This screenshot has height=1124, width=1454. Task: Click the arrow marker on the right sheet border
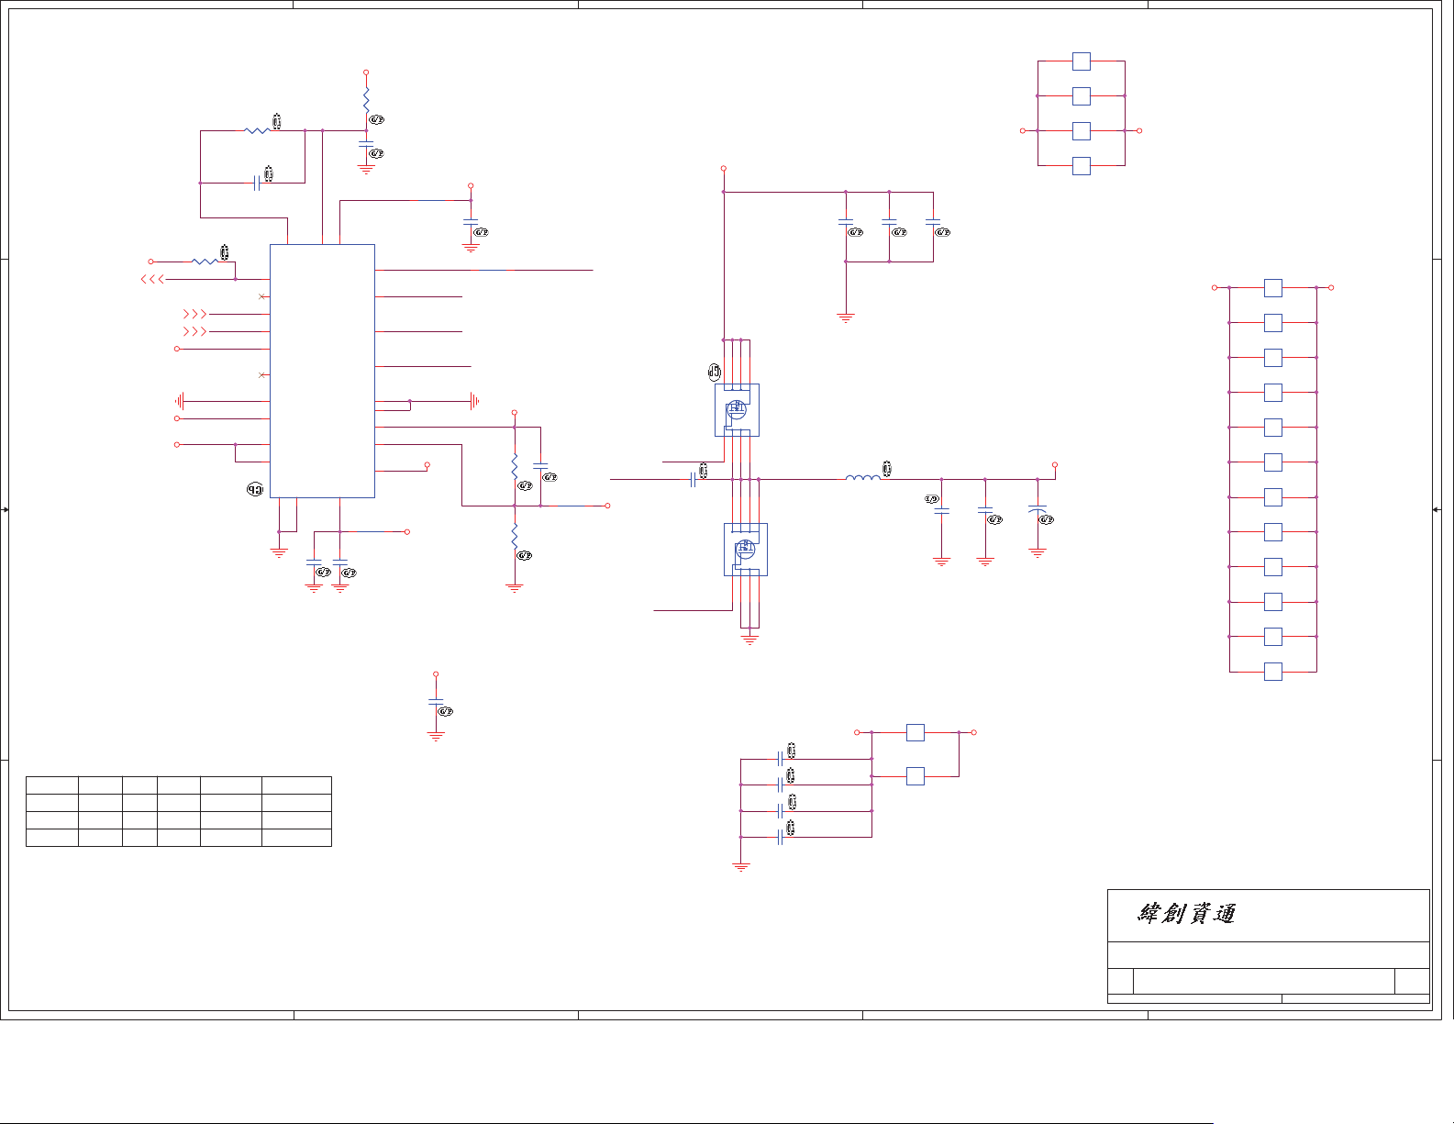click(x=1437, y=509)
